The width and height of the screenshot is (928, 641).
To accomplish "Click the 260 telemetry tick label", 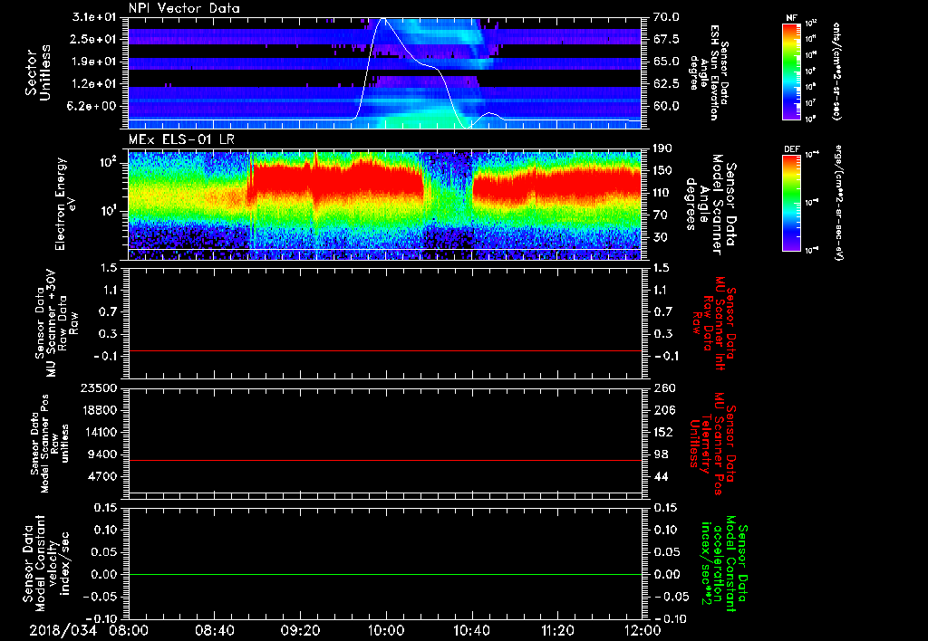I will pyautogui.click(x=664, y=387).
